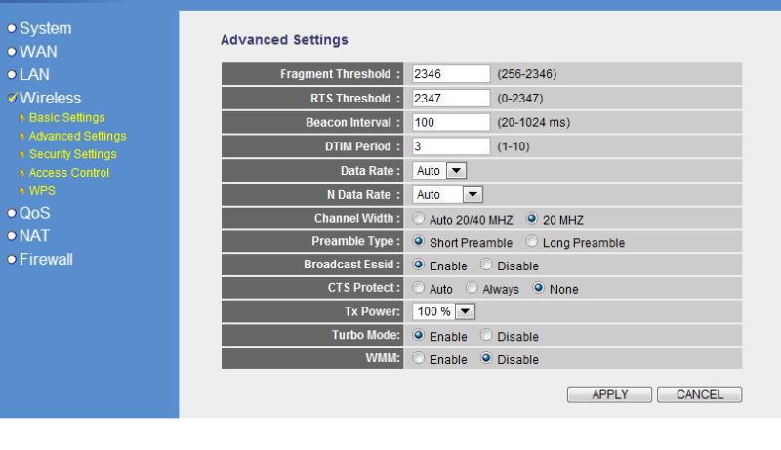Image resolution: width=781 pixels, height=450 pixels.
Task: Go to Wireless Advanced Settings link
Action: coord(77,136)
